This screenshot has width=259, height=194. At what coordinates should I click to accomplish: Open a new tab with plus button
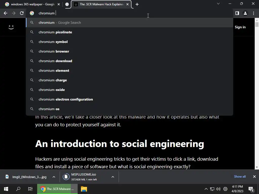[x=137, y=5]
